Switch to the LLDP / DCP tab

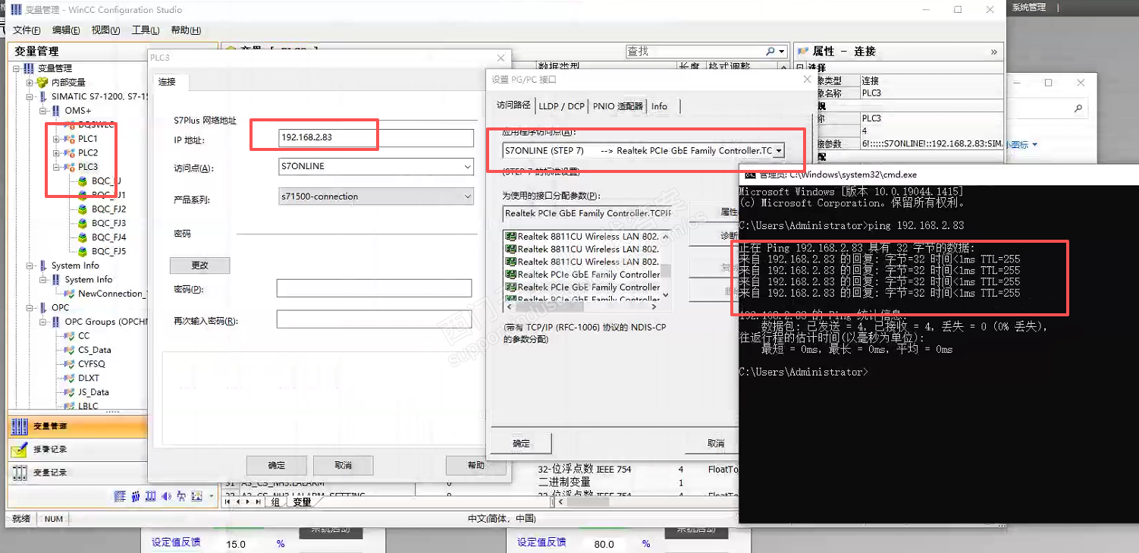(x=562, y=106)
